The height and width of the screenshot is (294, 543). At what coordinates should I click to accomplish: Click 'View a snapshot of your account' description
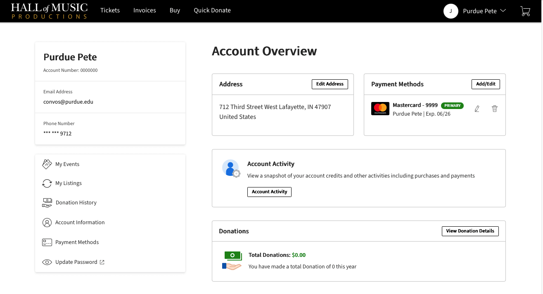click(x=361, y=176)
